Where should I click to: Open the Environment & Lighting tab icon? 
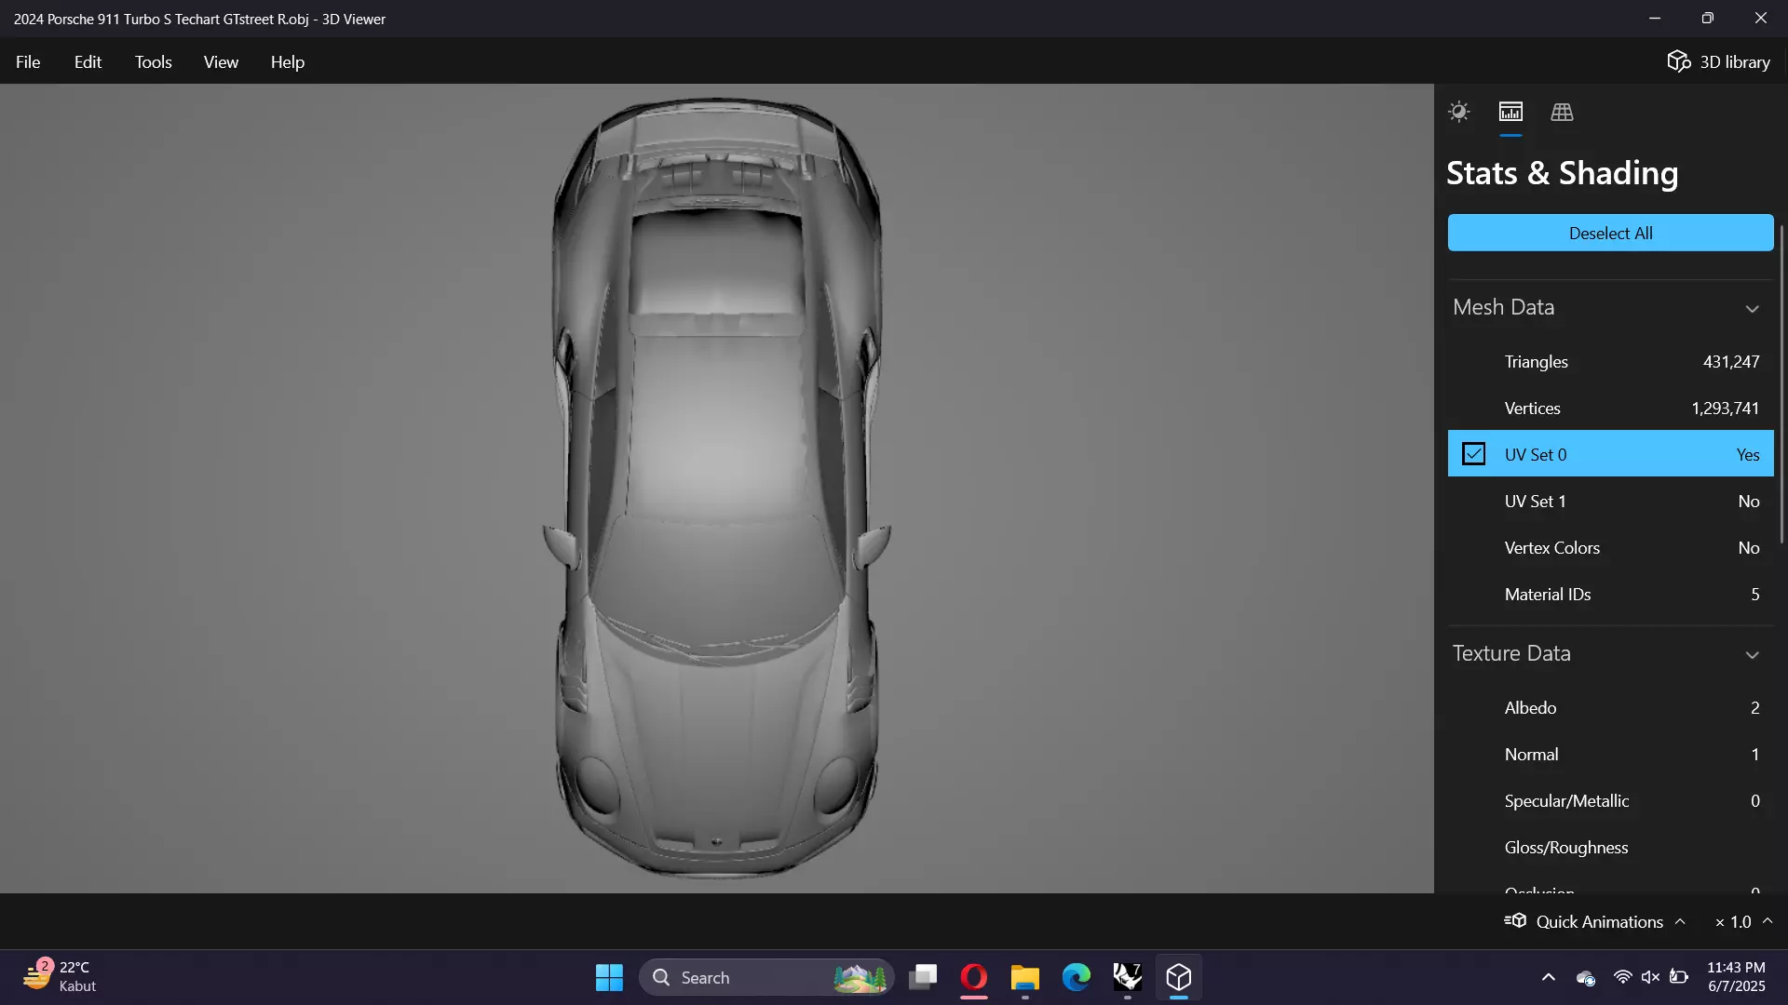[x=1458, y=112]
